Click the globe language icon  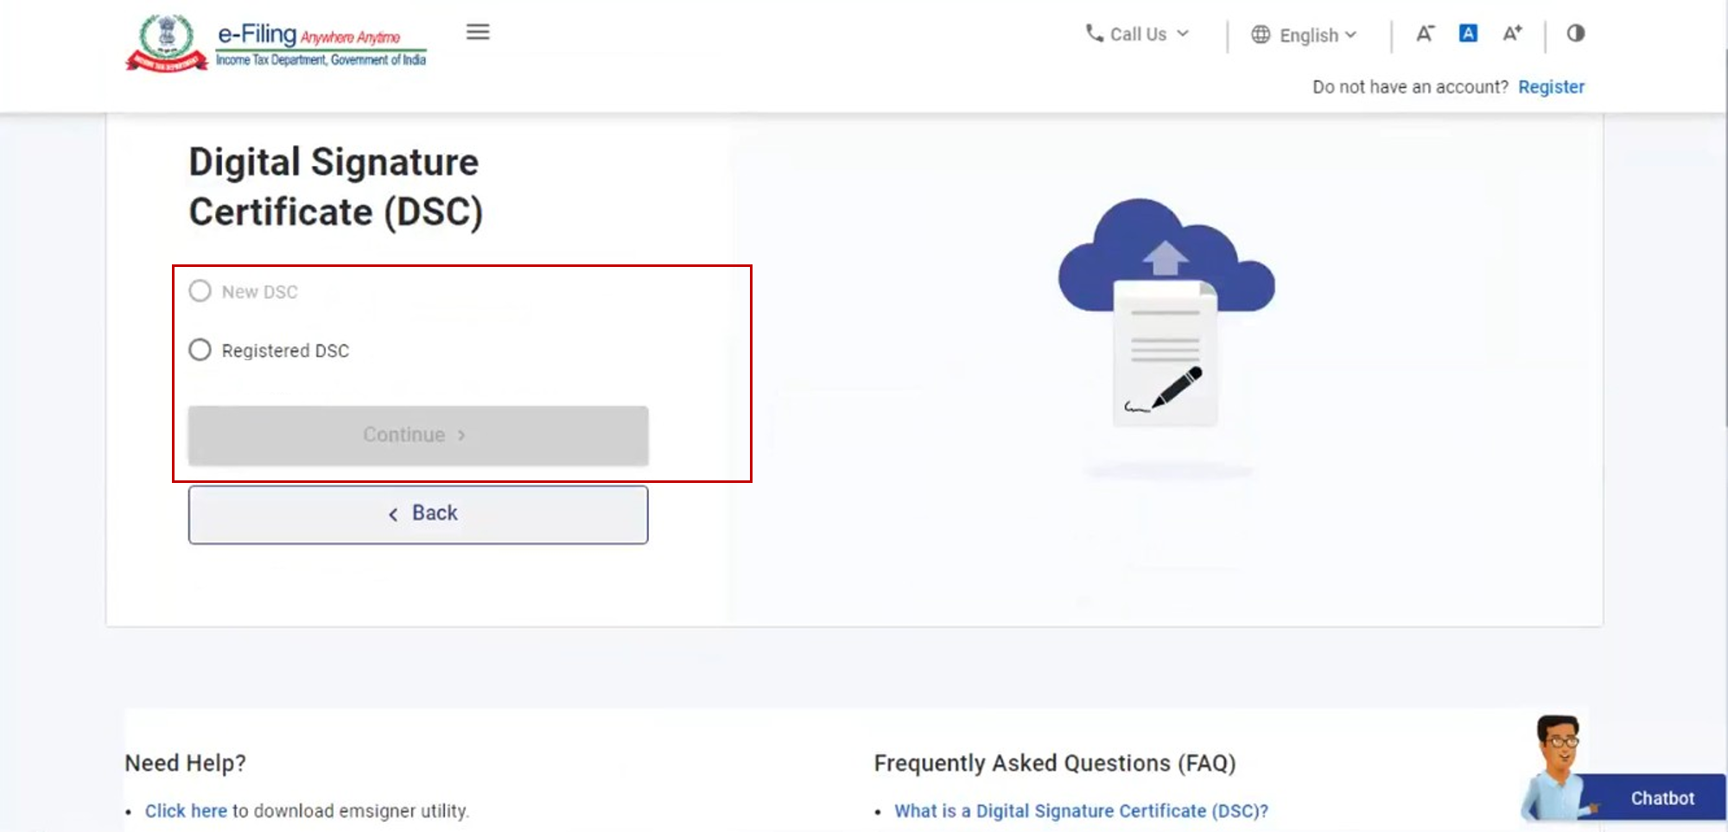coord(1261,35)
